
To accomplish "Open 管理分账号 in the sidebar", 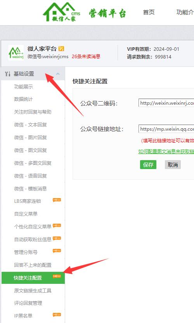I will coord(26,252).
